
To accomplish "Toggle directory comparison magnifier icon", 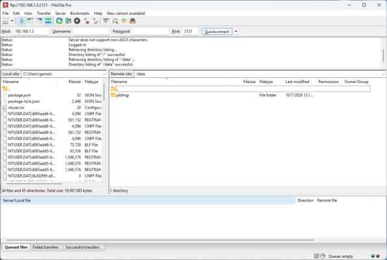I will click(x=115, y=21).
